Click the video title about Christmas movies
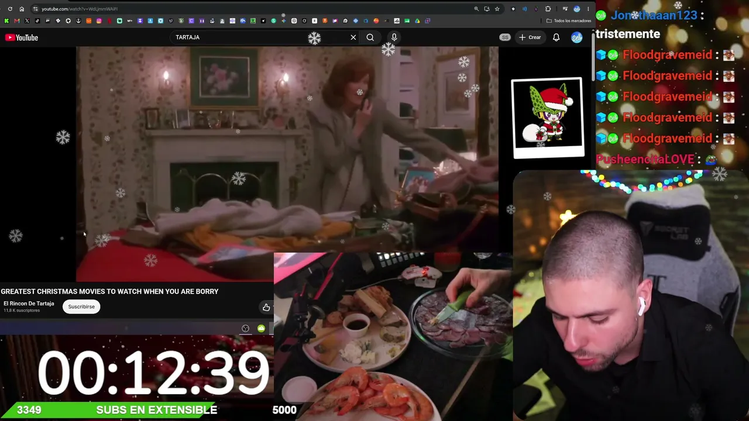 coord(109,291)
